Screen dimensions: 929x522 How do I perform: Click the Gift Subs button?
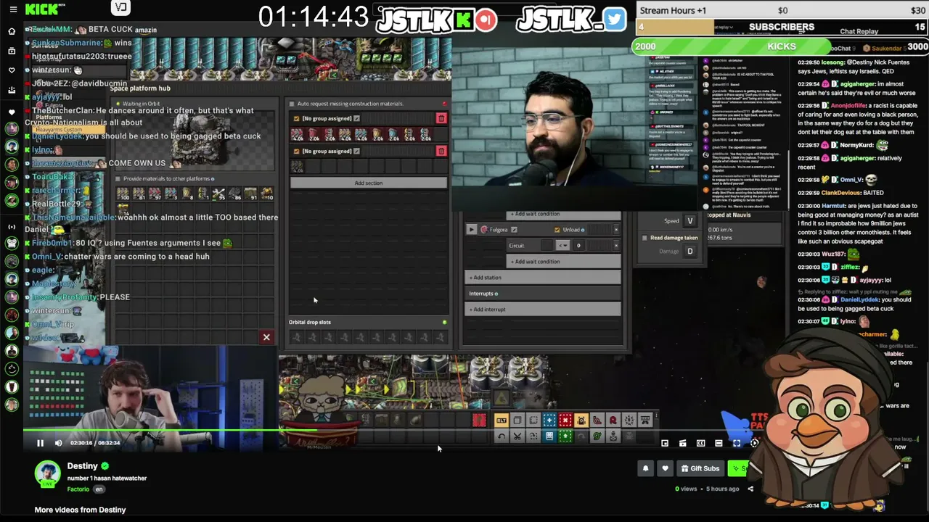[700, 468]
